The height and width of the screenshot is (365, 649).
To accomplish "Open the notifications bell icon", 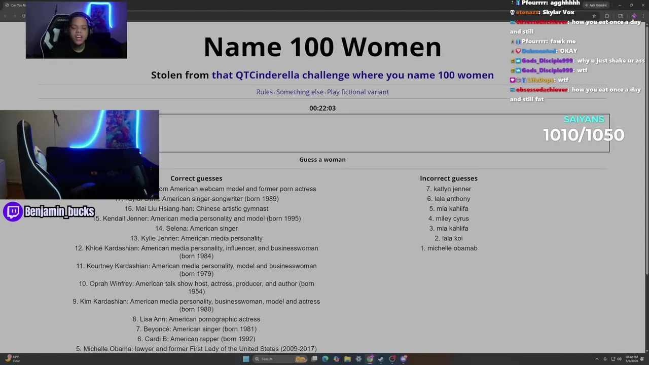I will [x=642, y=359].
